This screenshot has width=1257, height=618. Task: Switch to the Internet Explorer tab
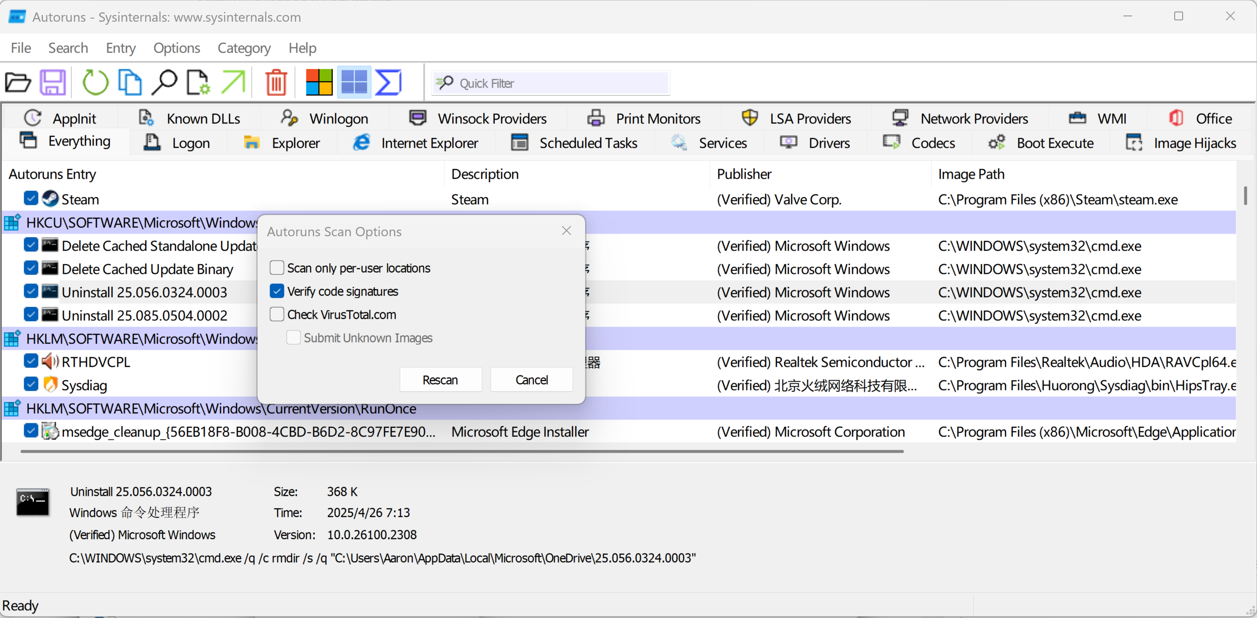(x=415, y=143)
